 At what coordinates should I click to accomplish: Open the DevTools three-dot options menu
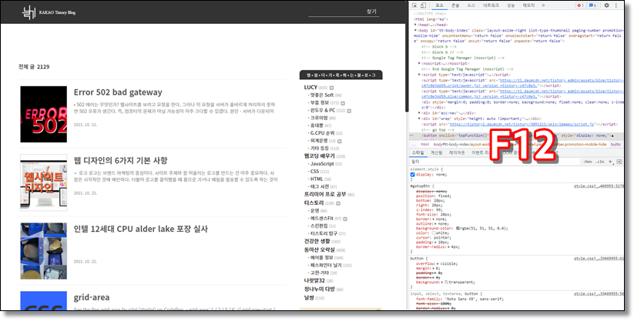click(x=616, y=5)
